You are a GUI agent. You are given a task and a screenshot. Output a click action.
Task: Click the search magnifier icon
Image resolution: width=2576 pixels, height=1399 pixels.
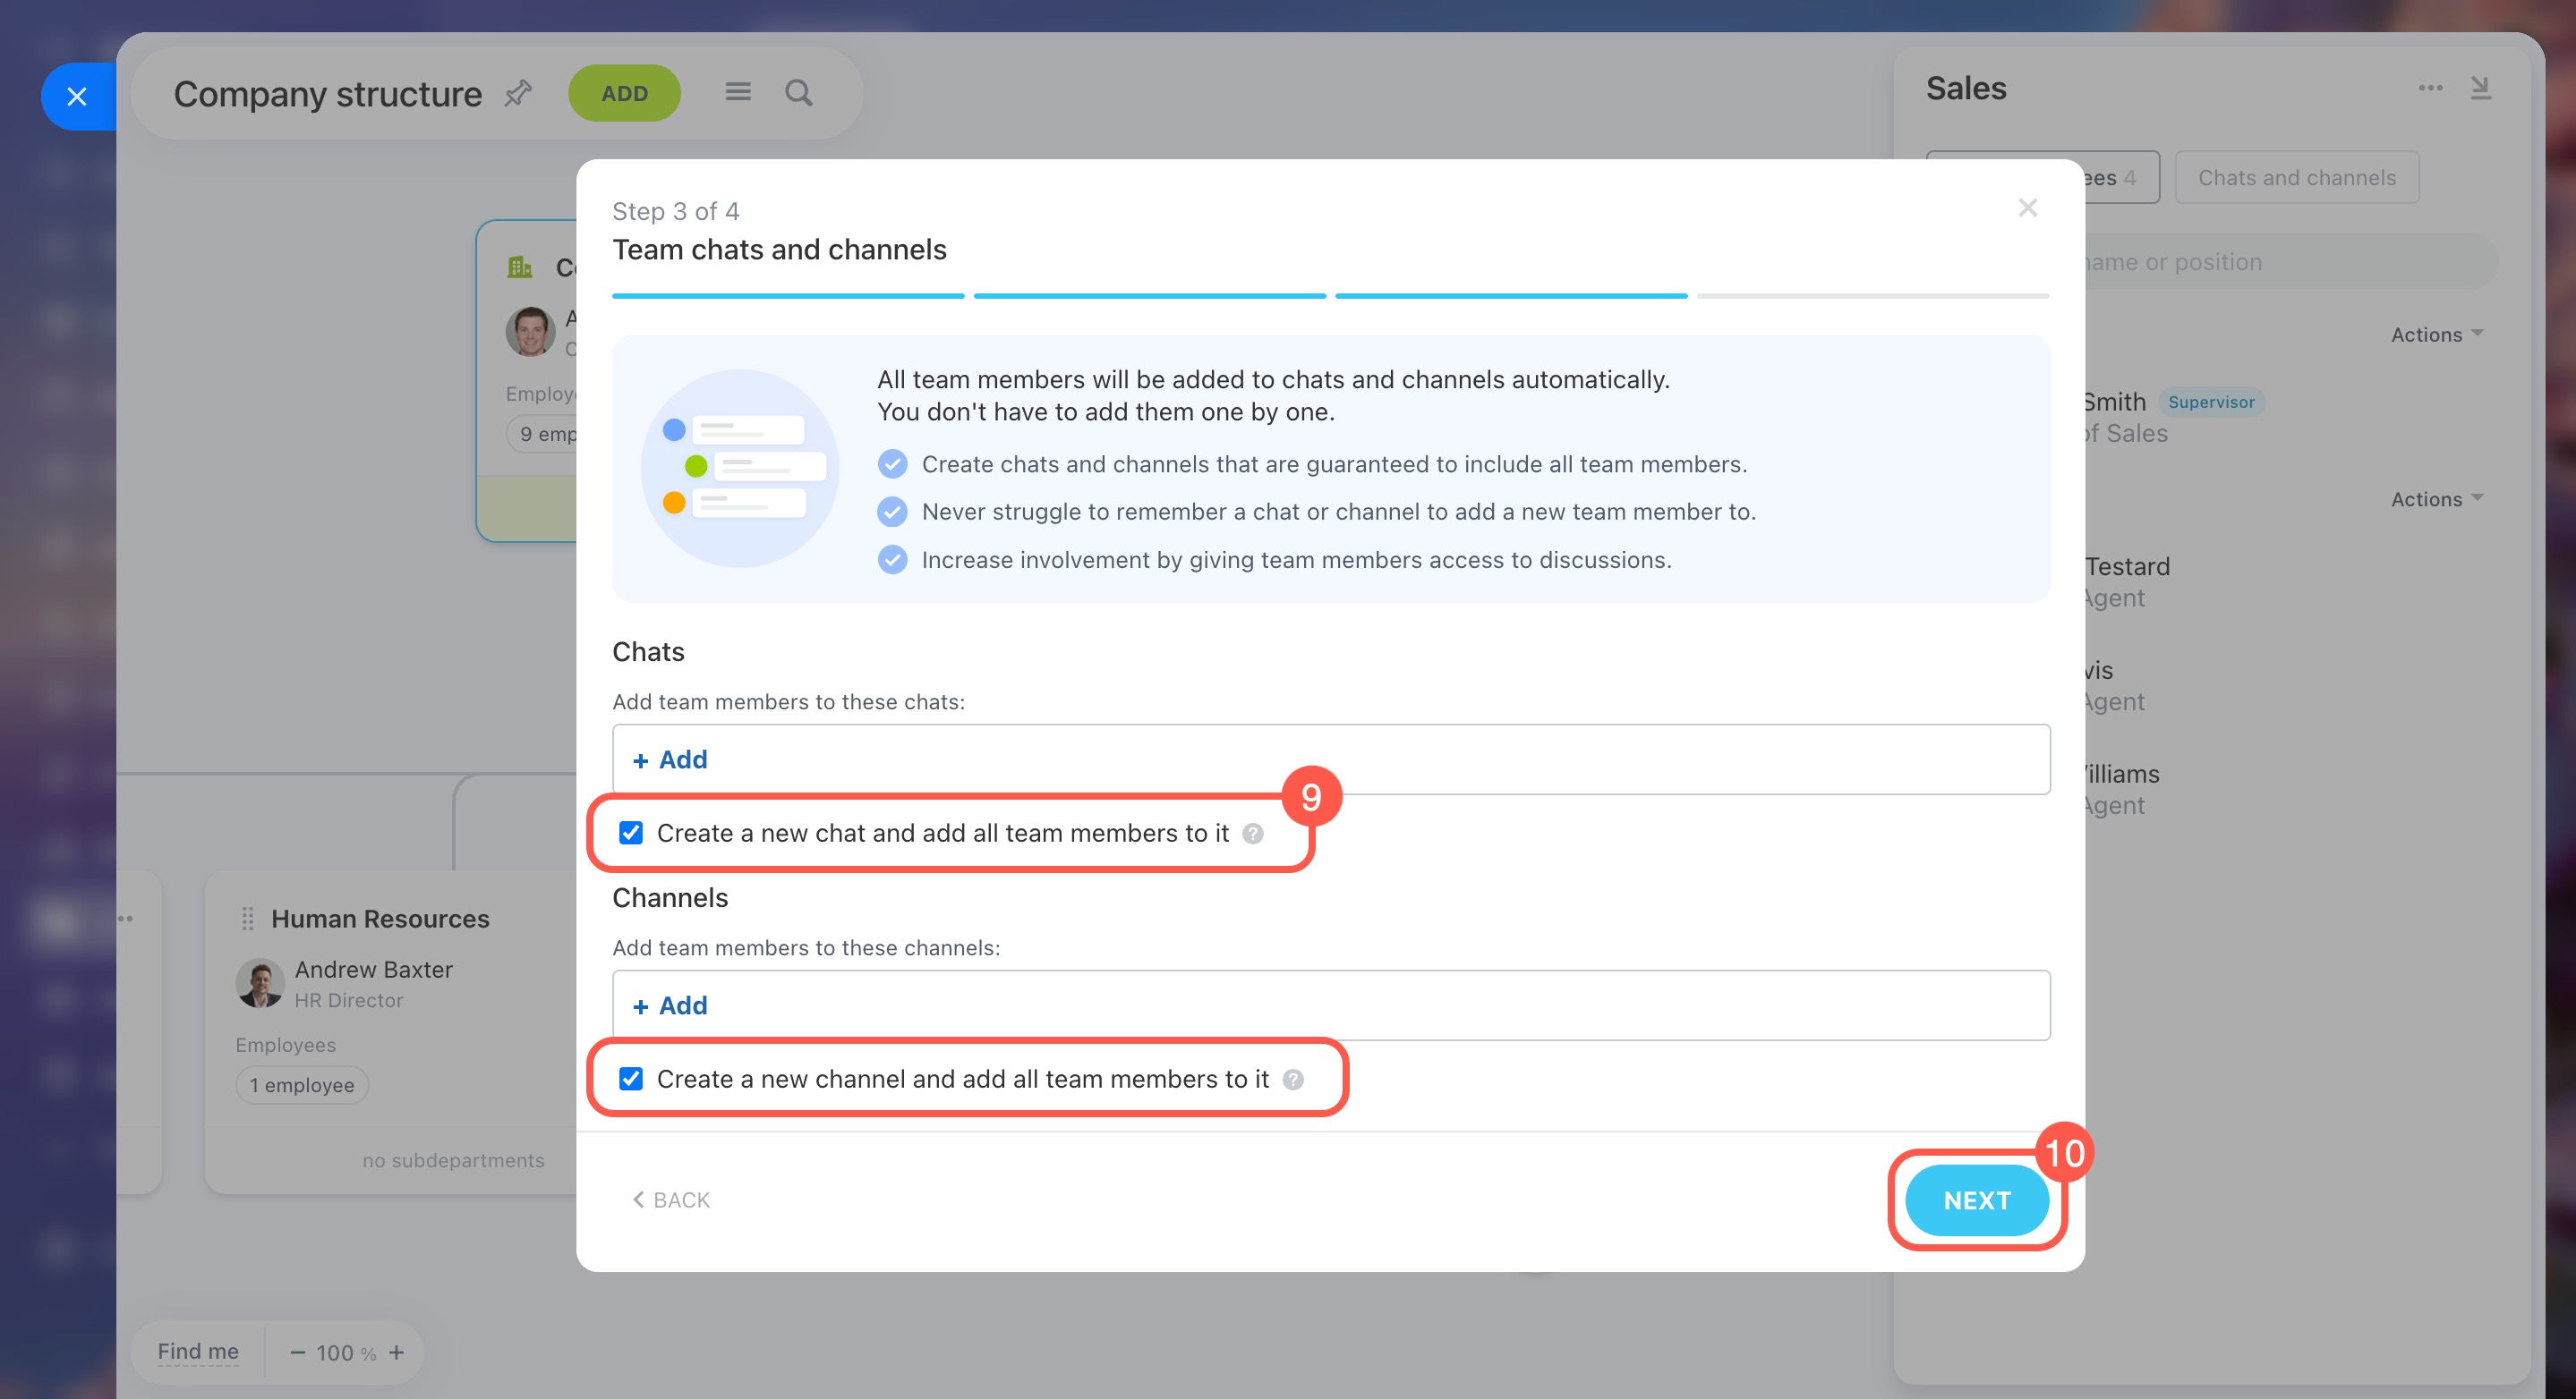798,92
